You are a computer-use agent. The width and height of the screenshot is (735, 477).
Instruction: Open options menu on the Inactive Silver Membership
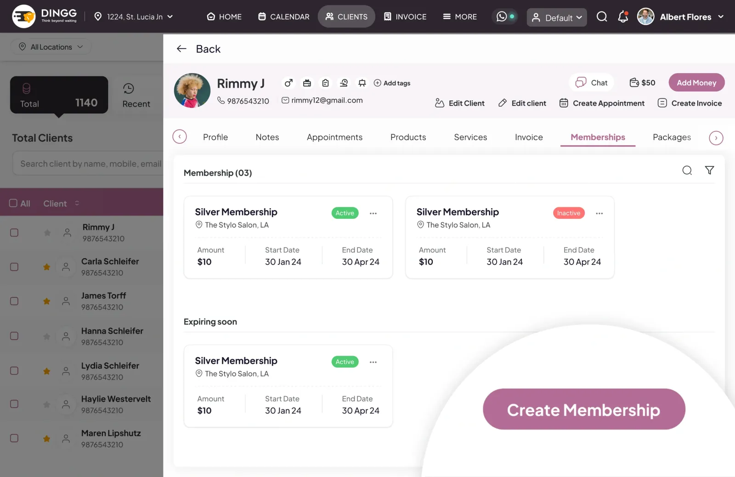[599, 213]
